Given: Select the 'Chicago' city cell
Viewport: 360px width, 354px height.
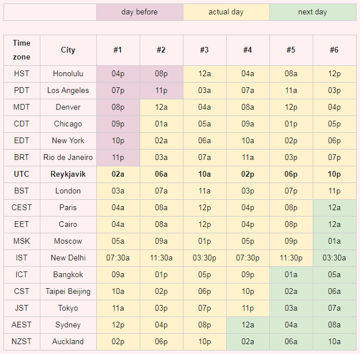Looking at the screenshot, I should pos(68,124).
